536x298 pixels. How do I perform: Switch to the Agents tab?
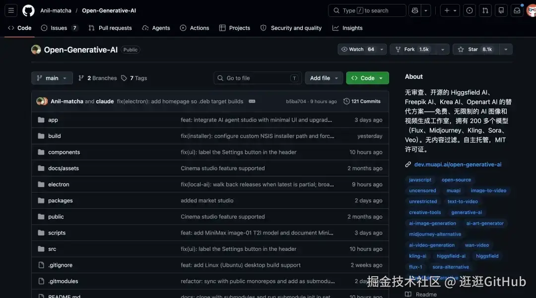point(156,28)
